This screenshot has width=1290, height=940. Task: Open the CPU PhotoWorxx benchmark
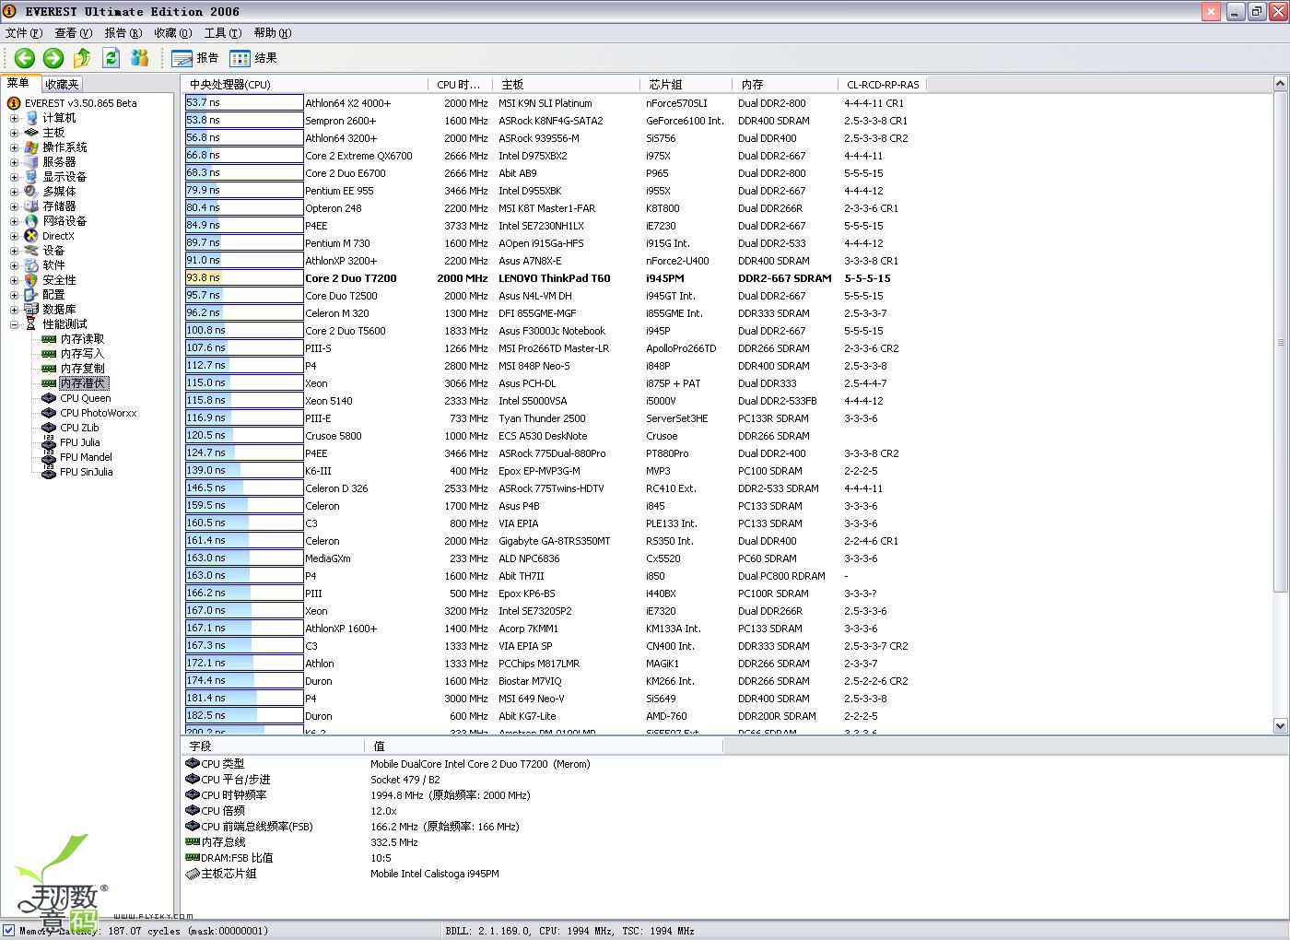tap(98, 413)
